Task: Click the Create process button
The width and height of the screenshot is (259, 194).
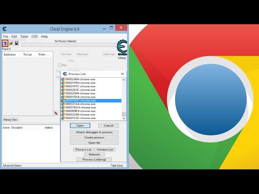Action: (x=94, y=137)
